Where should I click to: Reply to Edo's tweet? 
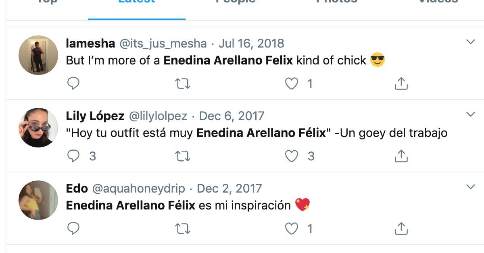pos(73,229)
